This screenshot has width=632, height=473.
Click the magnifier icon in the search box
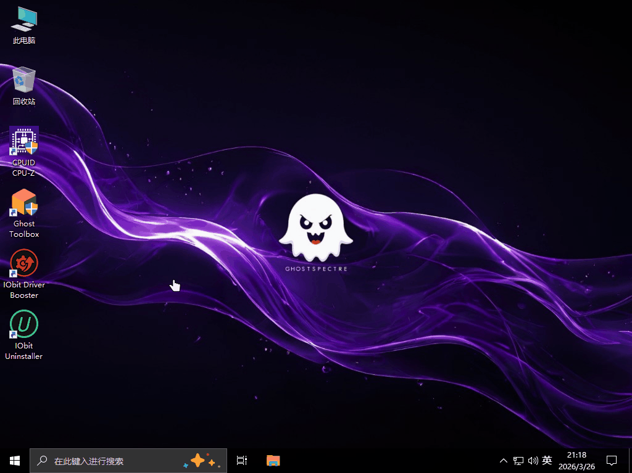pyautogui.click(x=43, y=461)
